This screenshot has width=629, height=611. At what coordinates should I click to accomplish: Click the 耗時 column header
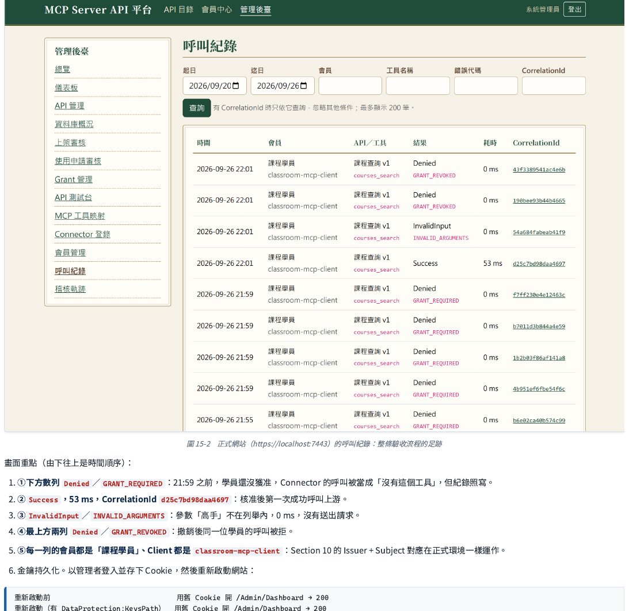tap(490, 143)
